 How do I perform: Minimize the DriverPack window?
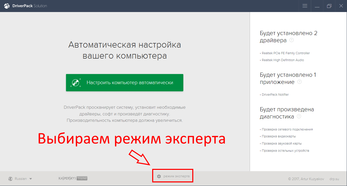(317, 6)
